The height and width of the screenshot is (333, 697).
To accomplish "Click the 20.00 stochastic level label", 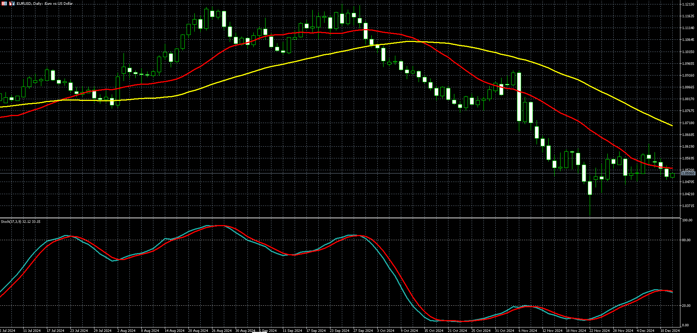I will pyautogui.click(x=686, y=306).
